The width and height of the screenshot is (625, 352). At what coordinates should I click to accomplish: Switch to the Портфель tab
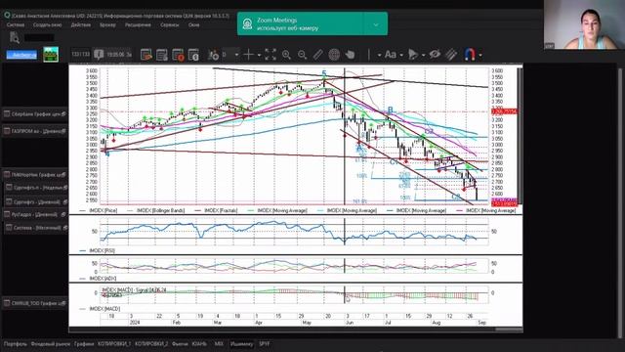[16, 343]
